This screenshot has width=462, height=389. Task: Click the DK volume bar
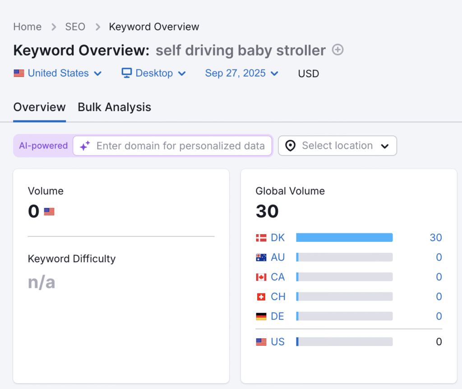344,237
